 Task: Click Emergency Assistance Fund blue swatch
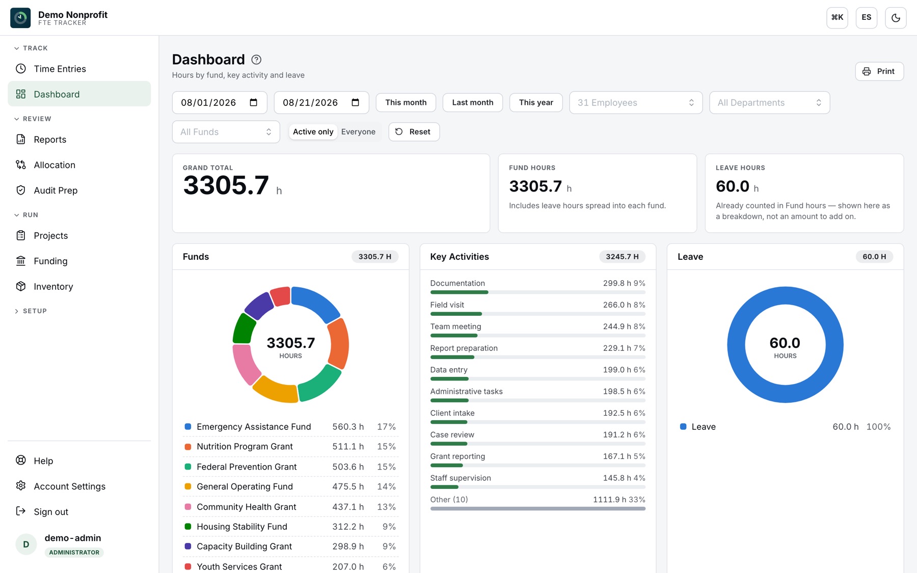188,426
